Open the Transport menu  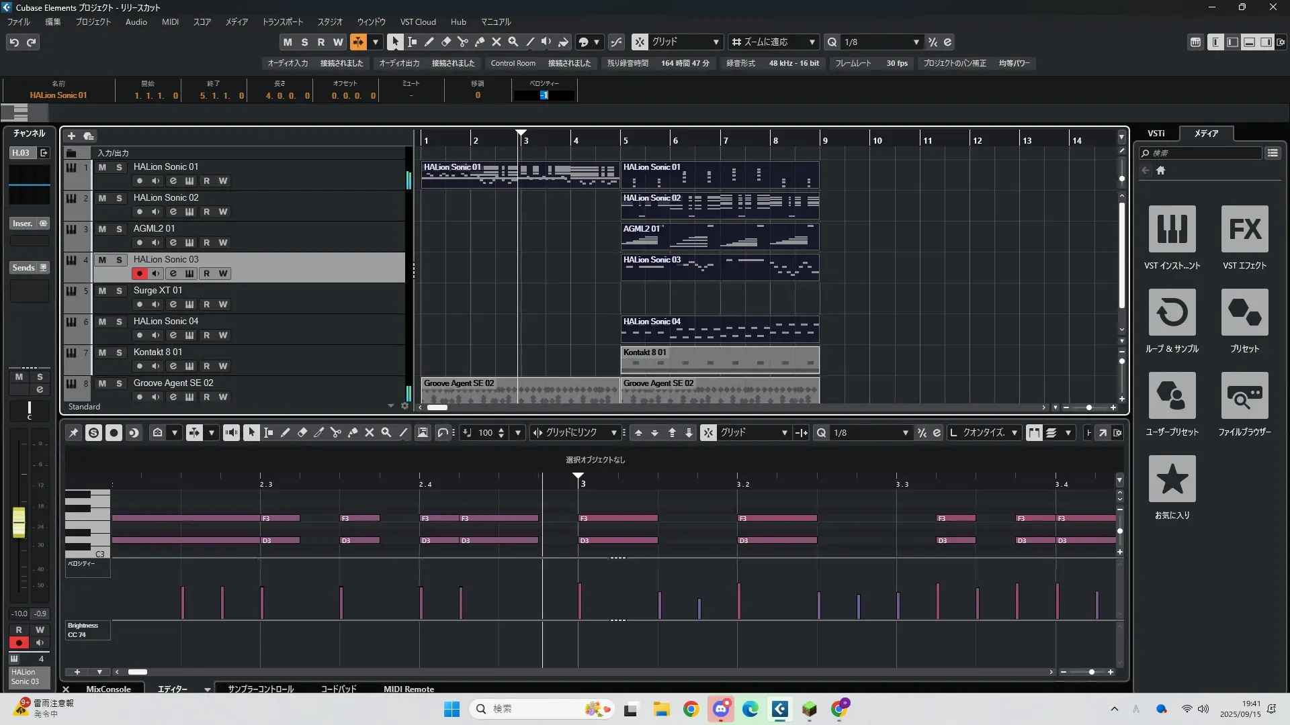[282, 21]
